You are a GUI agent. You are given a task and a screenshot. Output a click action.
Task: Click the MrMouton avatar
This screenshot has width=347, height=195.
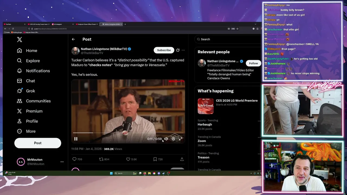[21, 162]
